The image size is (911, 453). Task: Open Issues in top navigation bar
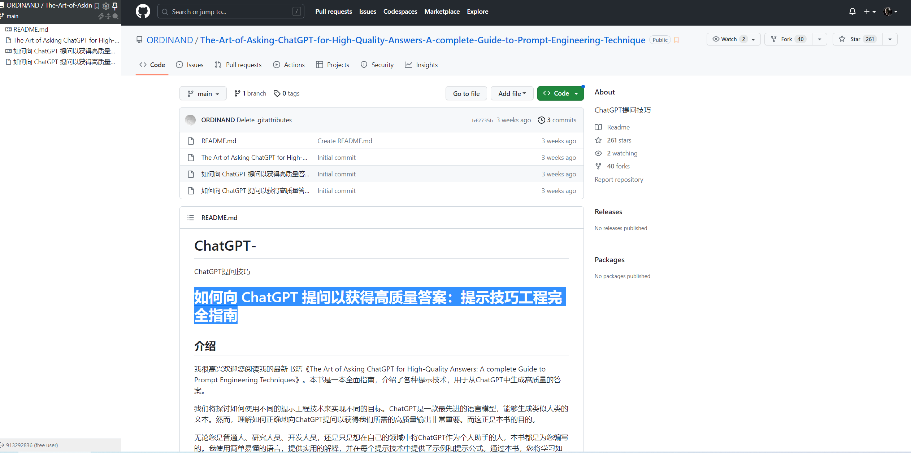(368, 12)
